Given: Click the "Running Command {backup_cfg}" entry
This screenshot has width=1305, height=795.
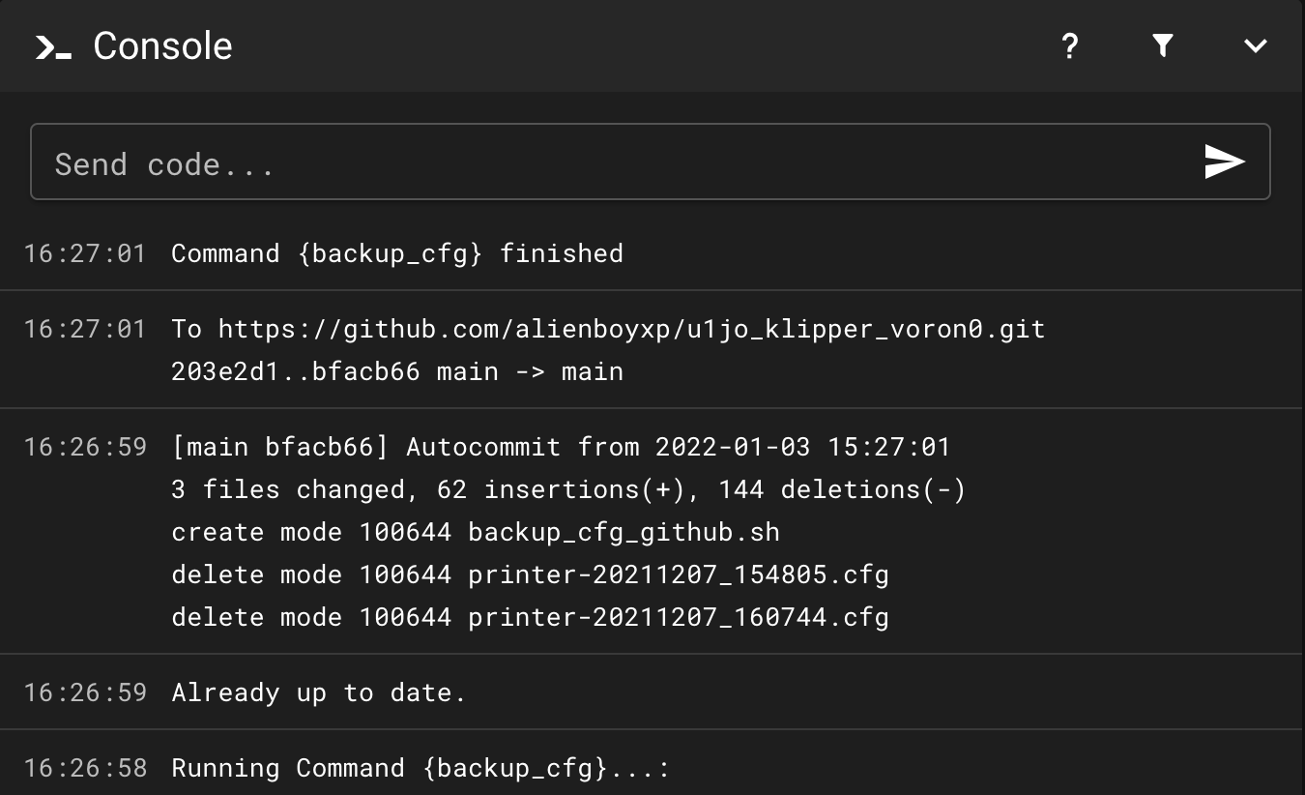Looking at the screenshot, I should coord(420,768).
